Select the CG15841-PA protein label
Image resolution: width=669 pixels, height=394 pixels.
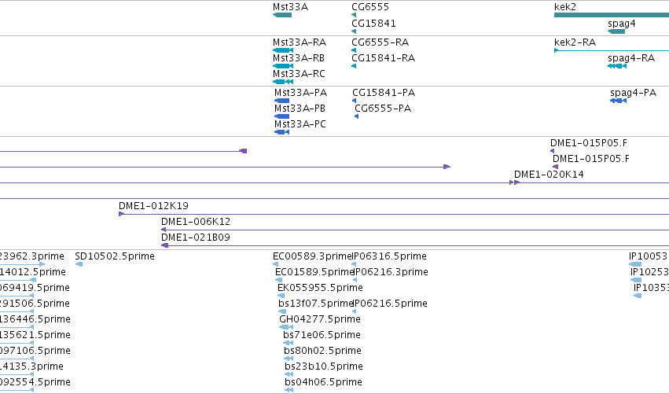click(x=384, y=93)
